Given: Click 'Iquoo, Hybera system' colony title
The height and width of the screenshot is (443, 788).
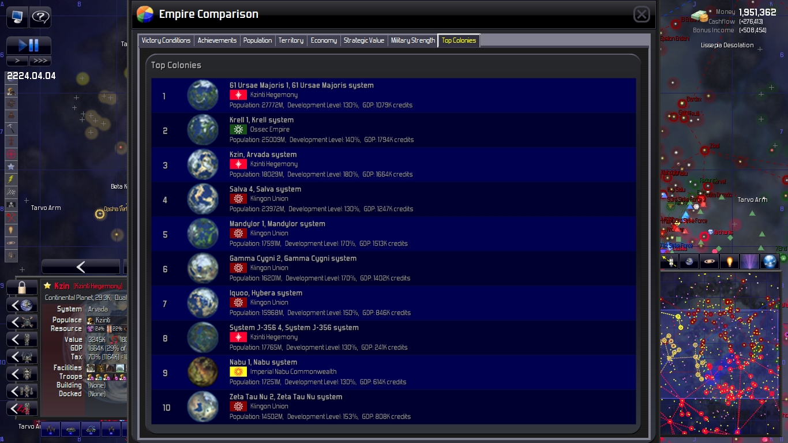Looking at the screenshot, I should click(x=266, y=293).
